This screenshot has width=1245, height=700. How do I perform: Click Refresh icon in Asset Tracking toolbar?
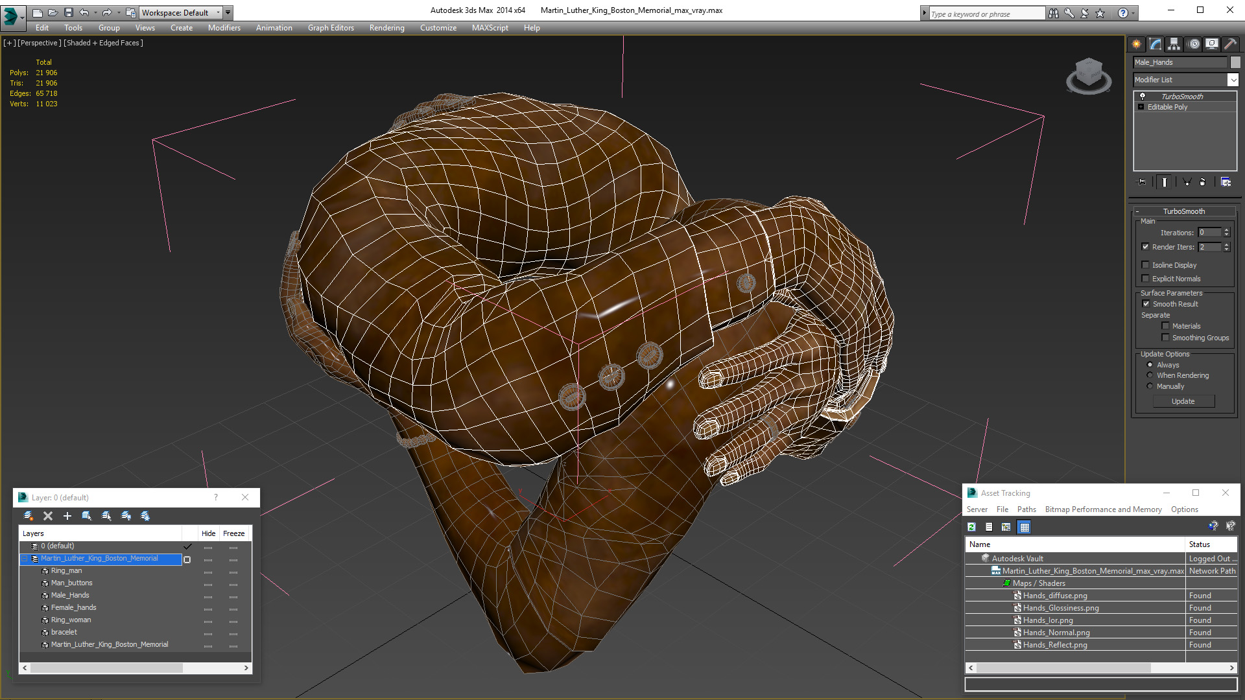pos(971,527)
